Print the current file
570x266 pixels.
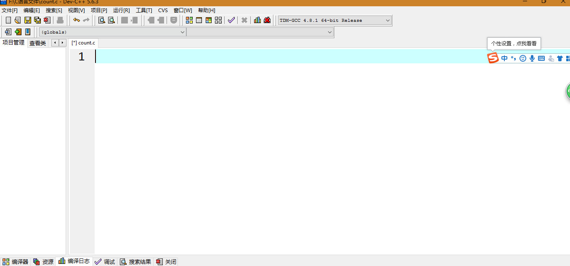tap(60, 20)
